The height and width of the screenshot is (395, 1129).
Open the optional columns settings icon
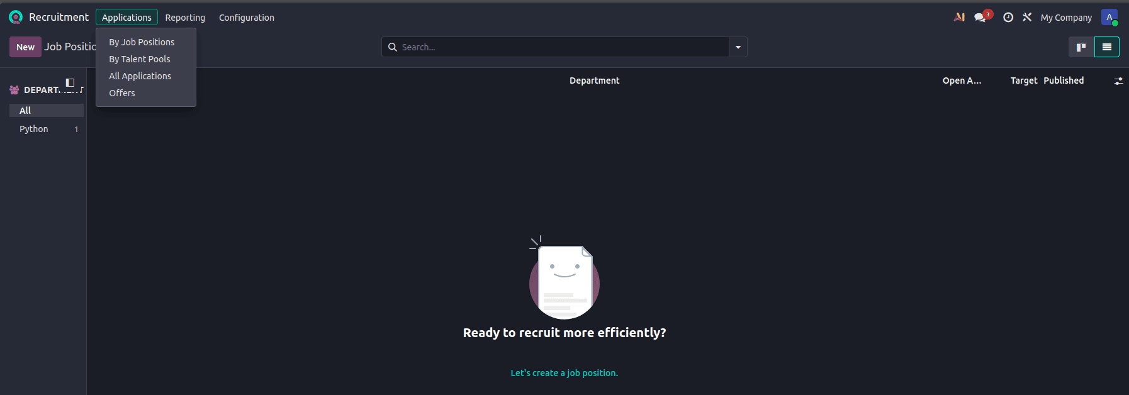click(x=1118, y=81)
